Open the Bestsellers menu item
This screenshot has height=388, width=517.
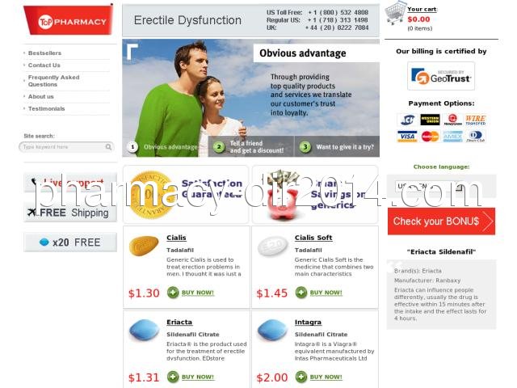(x=44, y=53)
